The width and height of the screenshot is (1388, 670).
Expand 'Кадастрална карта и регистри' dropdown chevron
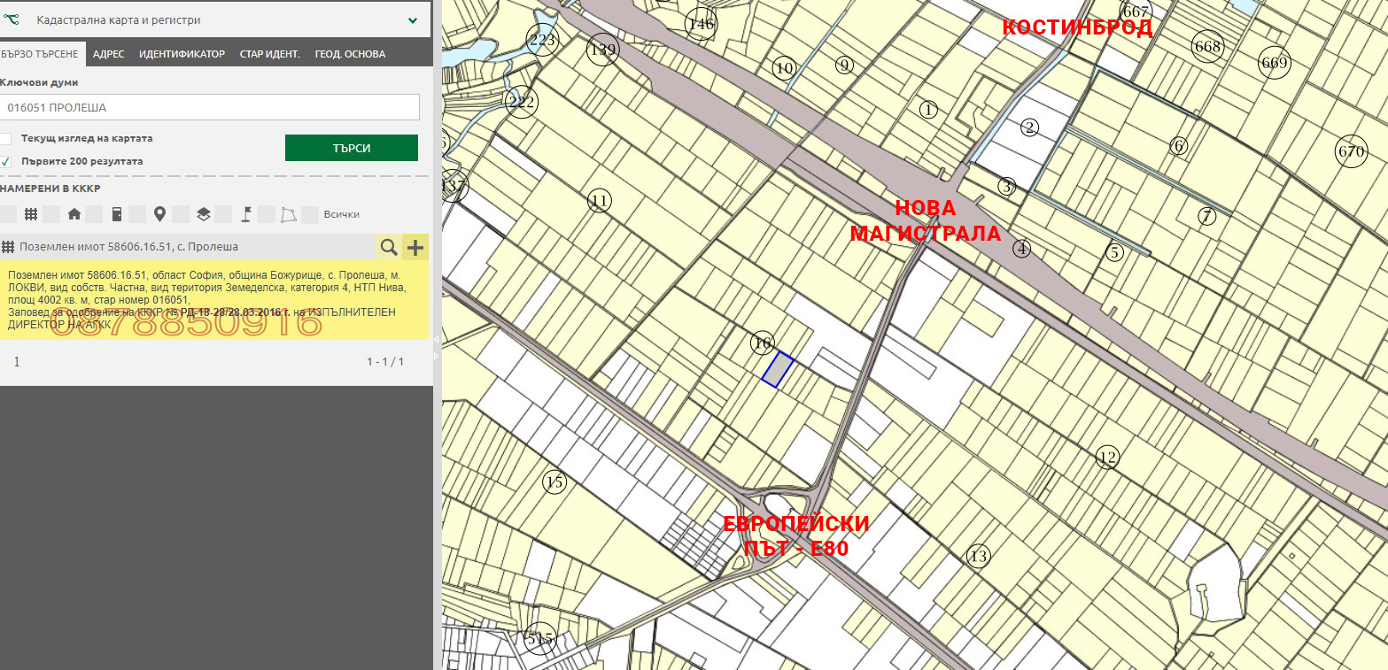(x=413, y=19)
